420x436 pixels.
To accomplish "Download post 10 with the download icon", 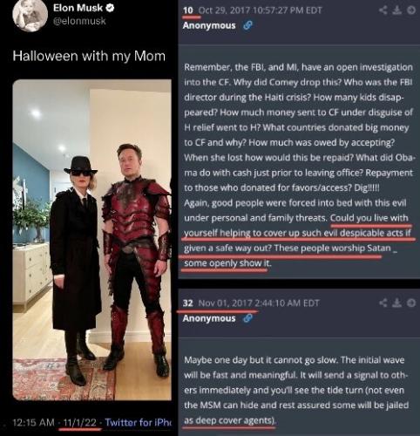I will point(396,10).
